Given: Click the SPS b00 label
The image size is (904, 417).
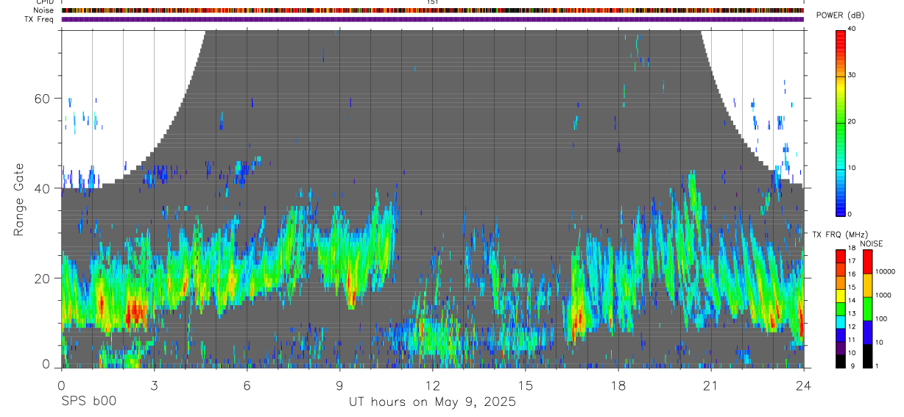Looking at the screenshot, I should pyautogui.click(x=88, y=402).
